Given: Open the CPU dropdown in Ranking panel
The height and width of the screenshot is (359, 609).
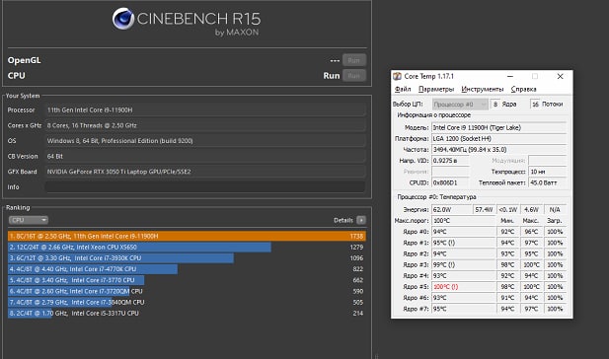Looking at the screenshot, I should click(x=29, y=220).
